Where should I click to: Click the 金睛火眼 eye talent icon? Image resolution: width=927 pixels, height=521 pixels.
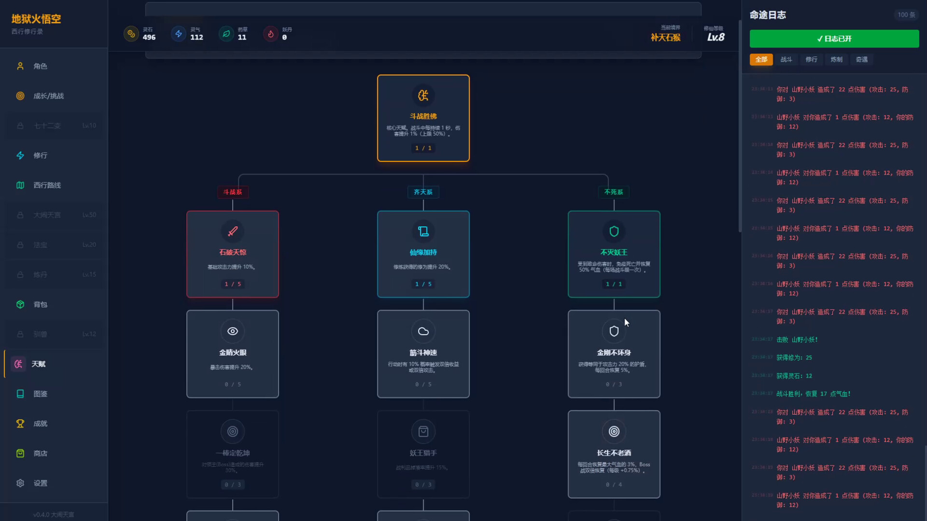point(232,331)
